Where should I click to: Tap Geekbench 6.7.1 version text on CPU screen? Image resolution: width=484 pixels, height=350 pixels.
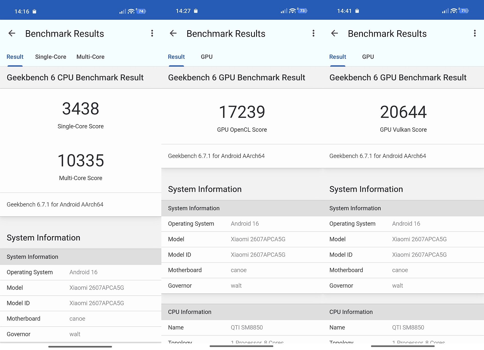55,204
